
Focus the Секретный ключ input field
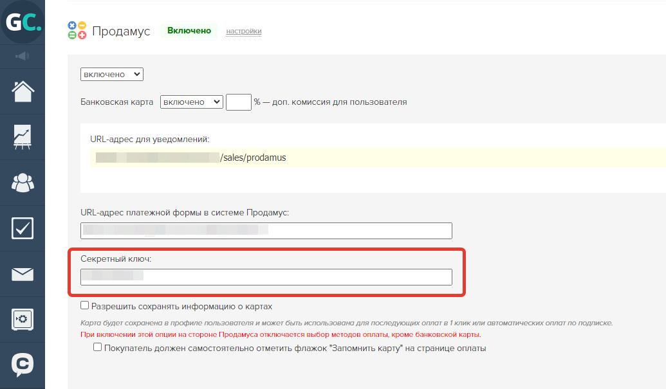[266, 277]
